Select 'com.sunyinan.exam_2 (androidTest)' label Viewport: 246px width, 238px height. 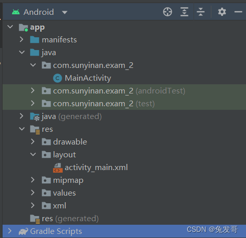pyautogui.click(x=119, y=91)
